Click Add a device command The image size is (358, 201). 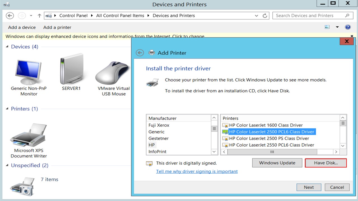coord(22,27)
